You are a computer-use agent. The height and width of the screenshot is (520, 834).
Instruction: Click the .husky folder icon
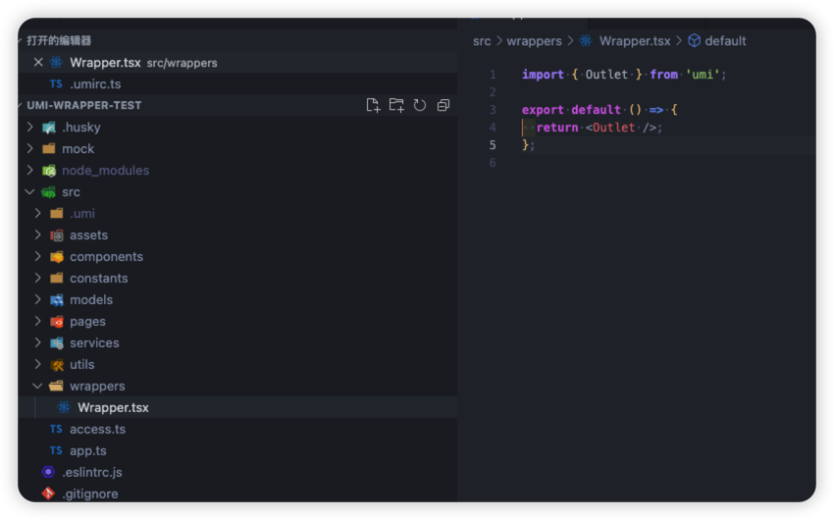[49, 128]
